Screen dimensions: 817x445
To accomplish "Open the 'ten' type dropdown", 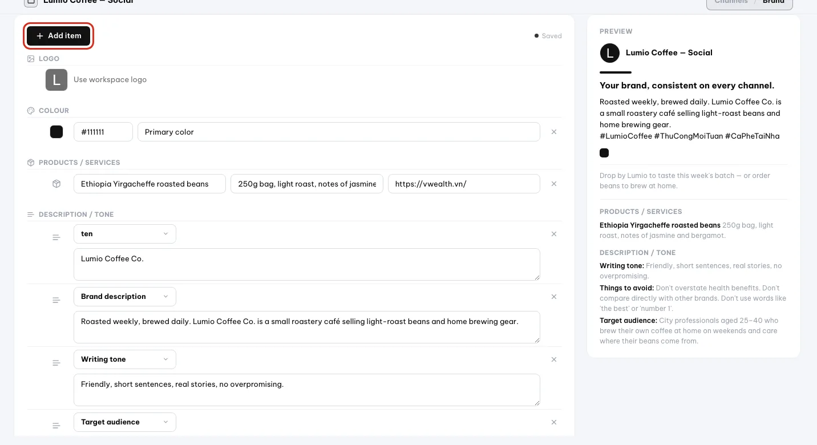I will pos(125,234).
